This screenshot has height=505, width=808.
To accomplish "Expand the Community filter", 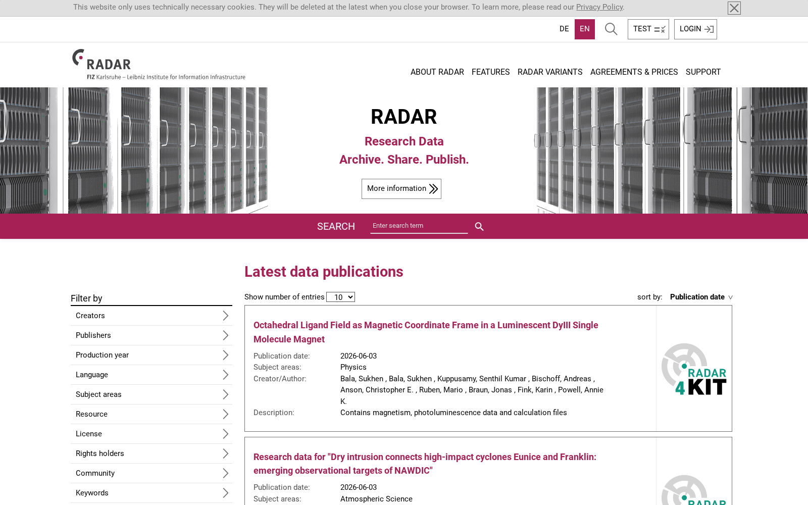I will tap(151, 473).
